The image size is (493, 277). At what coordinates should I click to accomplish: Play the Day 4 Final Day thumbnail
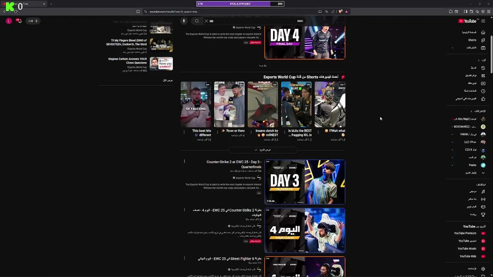pyautogui.click(x=305, y=42)
